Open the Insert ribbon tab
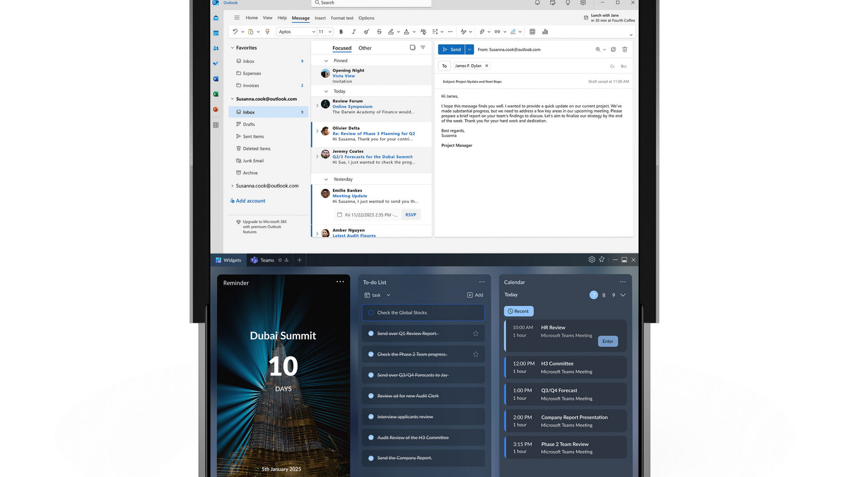Image resolution: width=849 pixels, height=477 pixels. click(320, 18)
